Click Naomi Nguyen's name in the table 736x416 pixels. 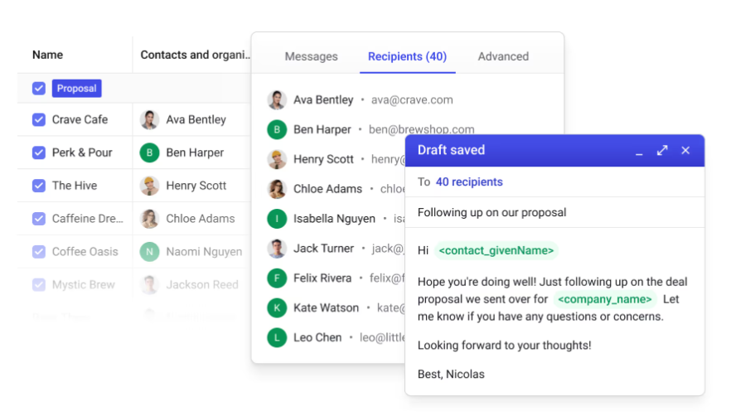204,252
